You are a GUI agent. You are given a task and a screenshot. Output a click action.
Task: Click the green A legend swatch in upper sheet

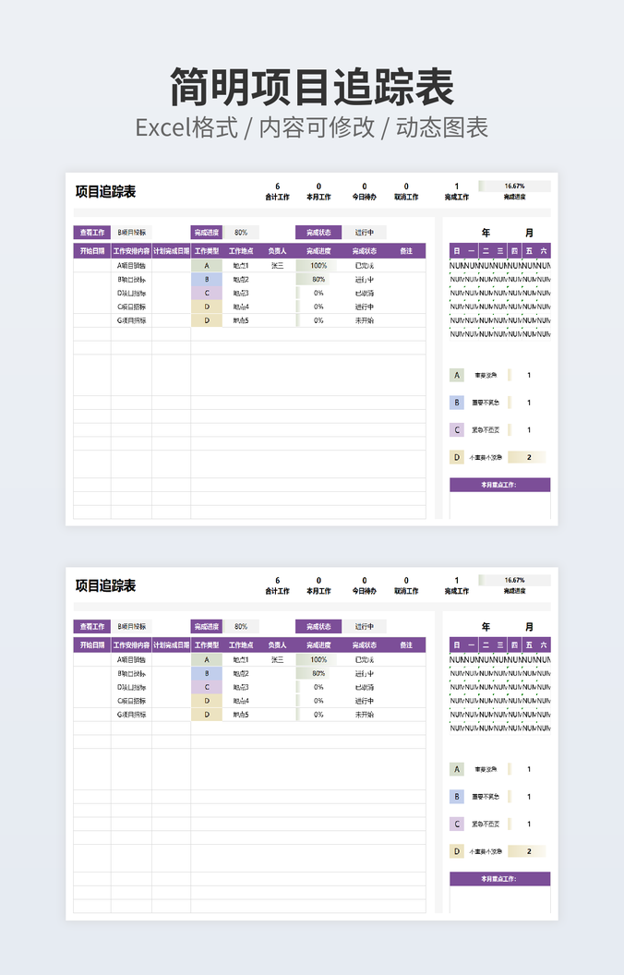click(x=456, y=375)
